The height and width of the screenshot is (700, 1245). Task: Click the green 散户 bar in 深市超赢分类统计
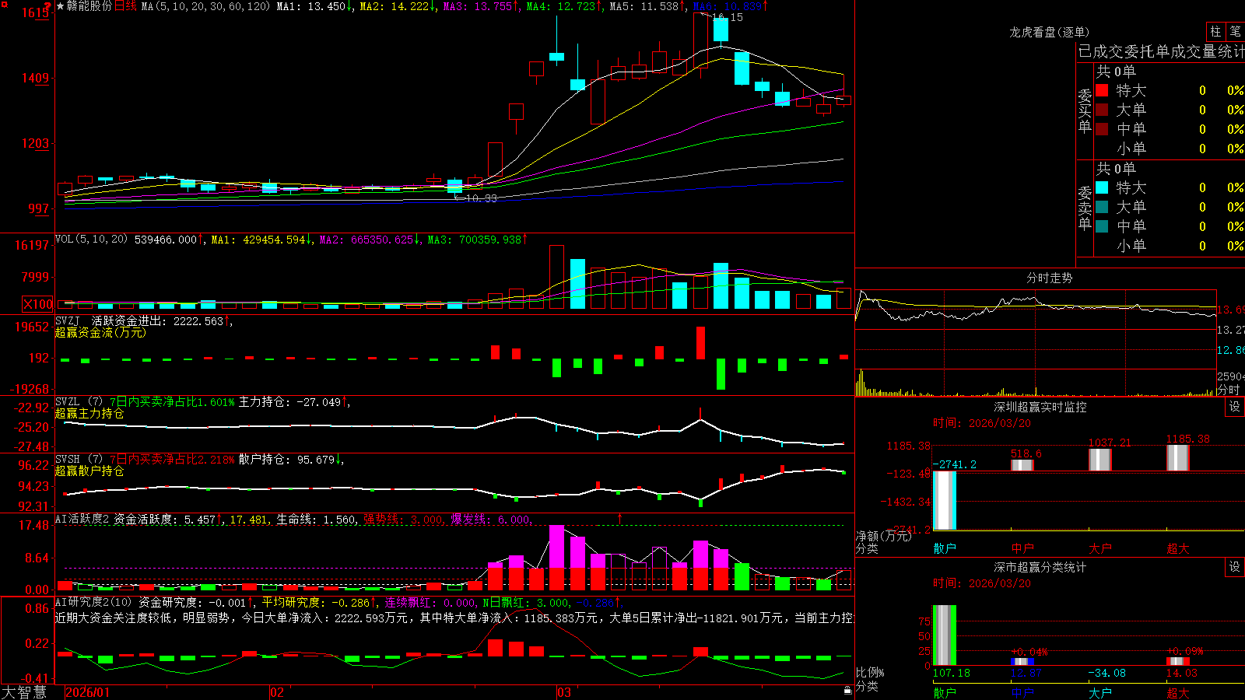[x=945, y=635]
